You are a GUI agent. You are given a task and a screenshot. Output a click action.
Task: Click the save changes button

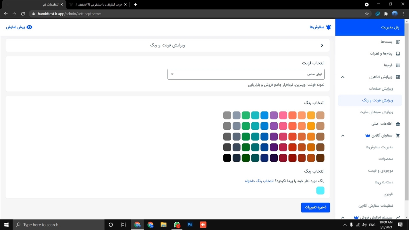[x=315, y=207]
